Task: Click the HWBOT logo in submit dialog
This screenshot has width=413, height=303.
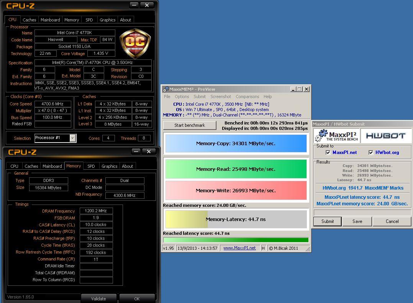Action: pyautogui.click(x=385, y=136)
